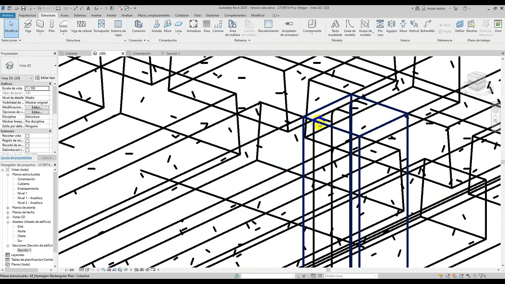Select the Tornapunta brace tool
This screenshot has width=505, height=284.
click(101, 27)
